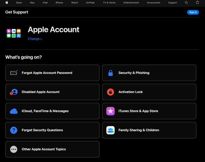The width and height of the screenshot is (205, 162).
Task: Choose Family Sharing & Children topic
Action: [x=149, y=130]
